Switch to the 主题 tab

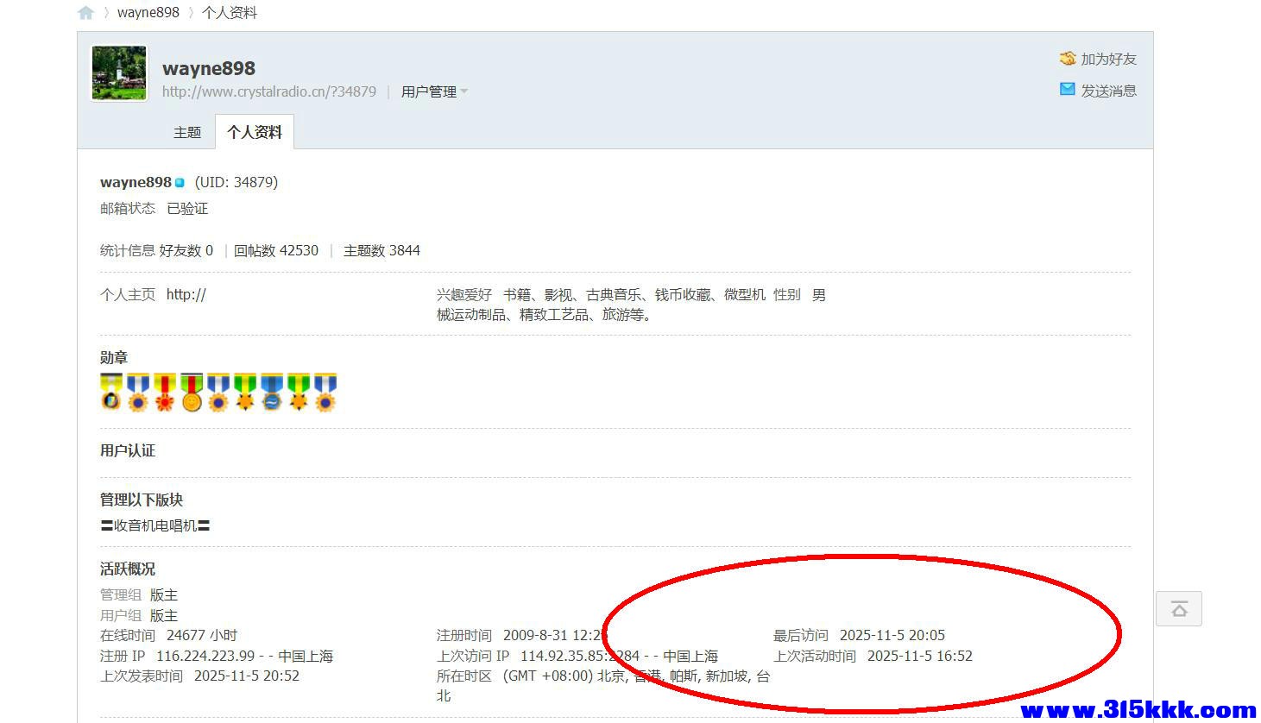pos(186,132)
